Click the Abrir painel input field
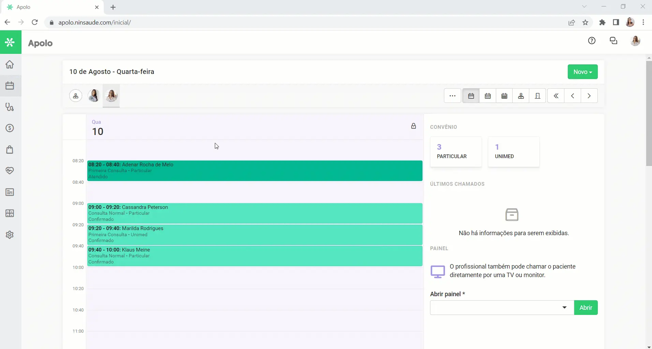The height and width of the screenshot is (349, 652). pyautogui.click(x=502, y=307)
